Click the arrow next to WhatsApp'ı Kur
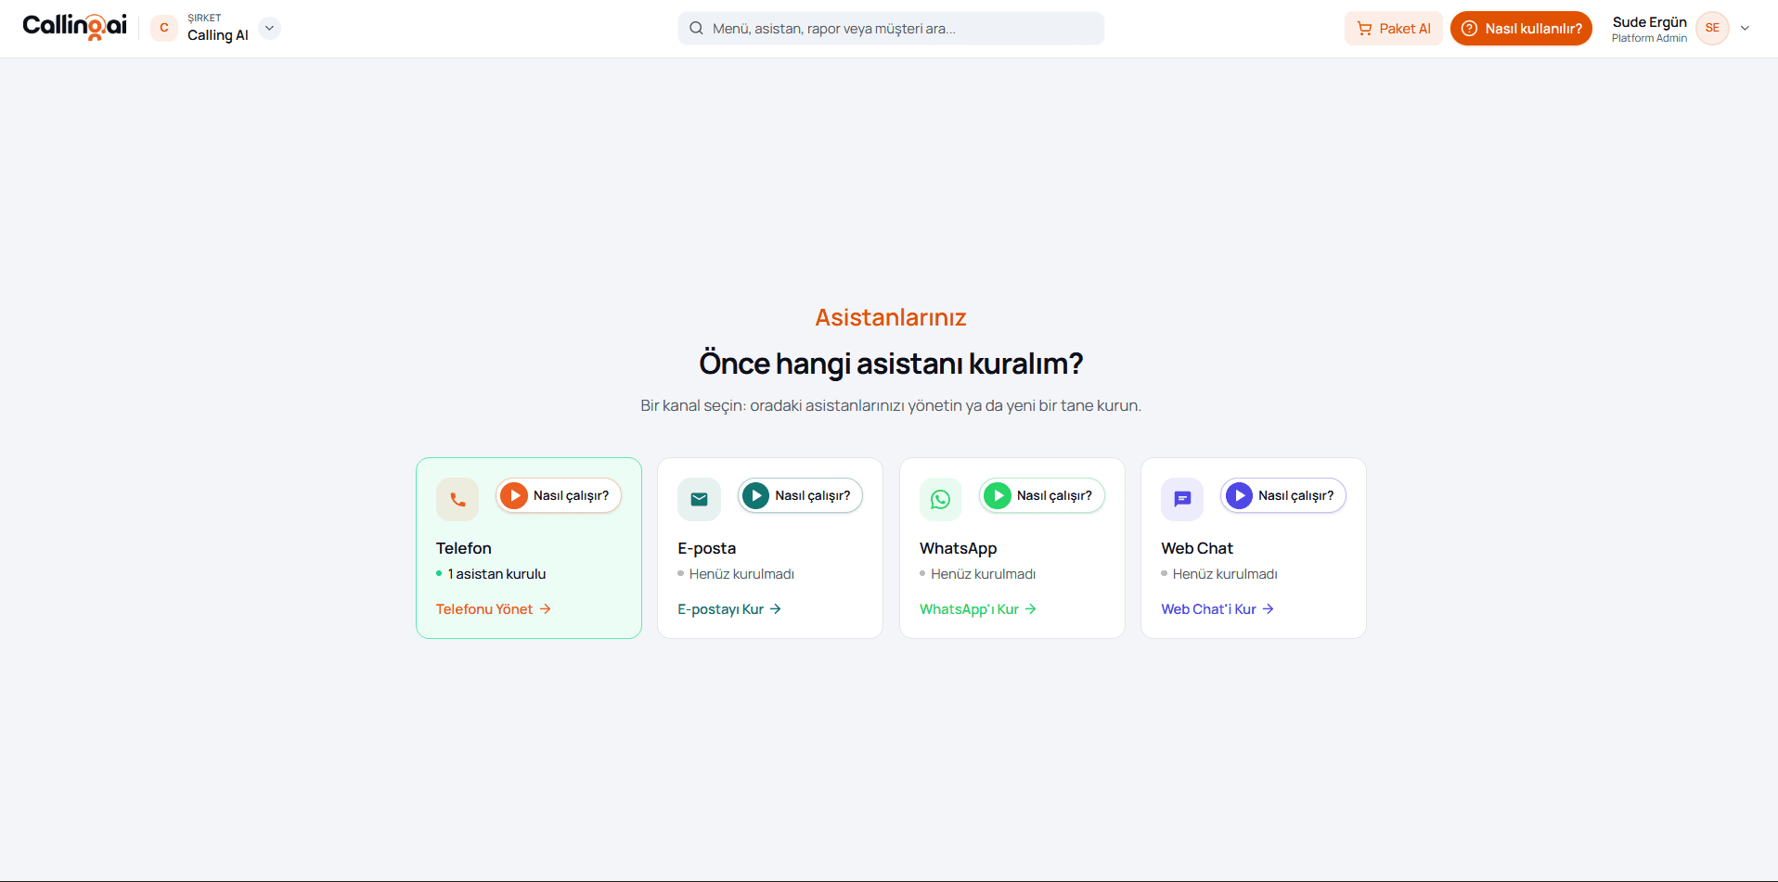Viewport: 1778px width, 882px height. pos(1031,609)
